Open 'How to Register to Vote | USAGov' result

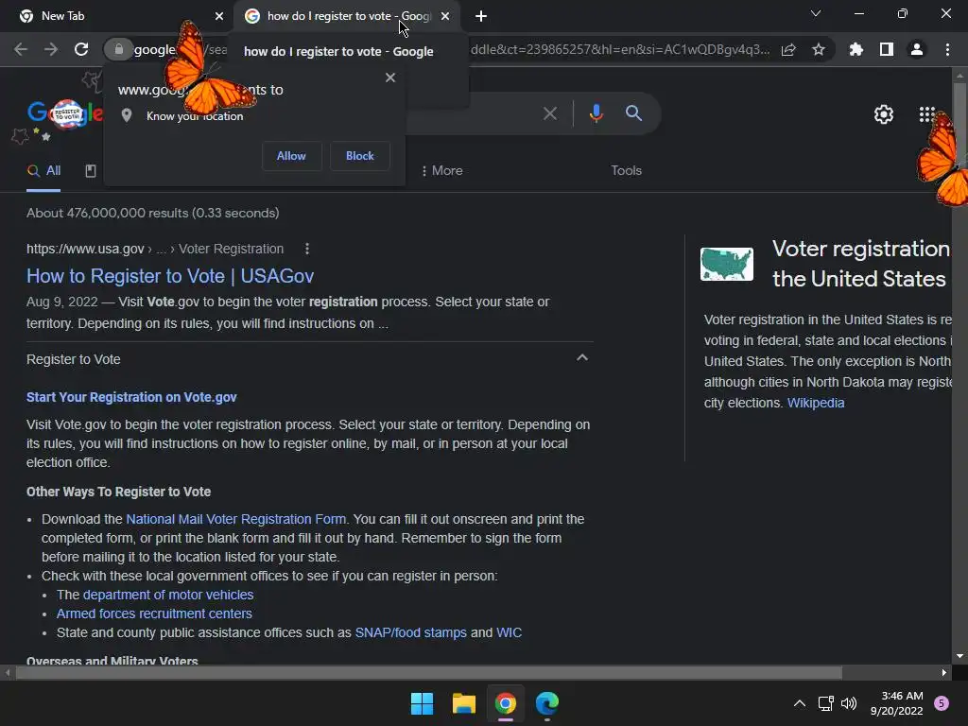(170, 276)
